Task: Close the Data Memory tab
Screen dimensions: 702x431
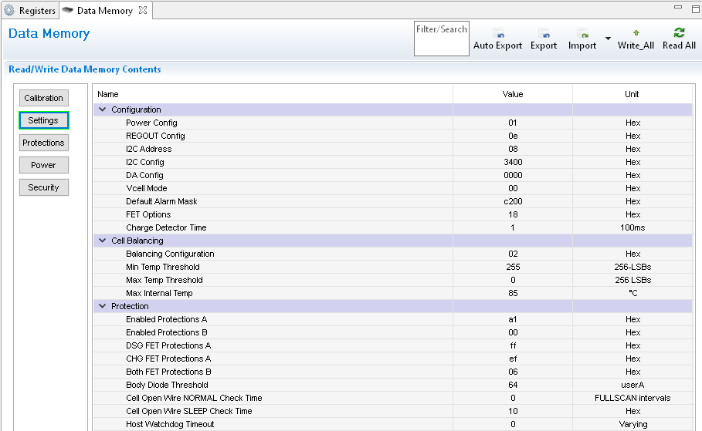Action: (x=141, y=11)
